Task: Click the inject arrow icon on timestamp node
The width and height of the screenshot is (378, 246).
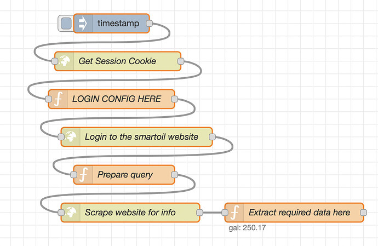Action: pyautogui.click(x=84, y=24)
